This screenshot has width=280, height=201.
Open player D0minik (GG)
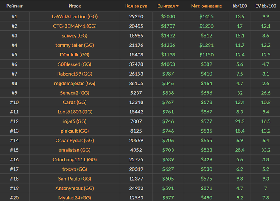coord(75,55)
